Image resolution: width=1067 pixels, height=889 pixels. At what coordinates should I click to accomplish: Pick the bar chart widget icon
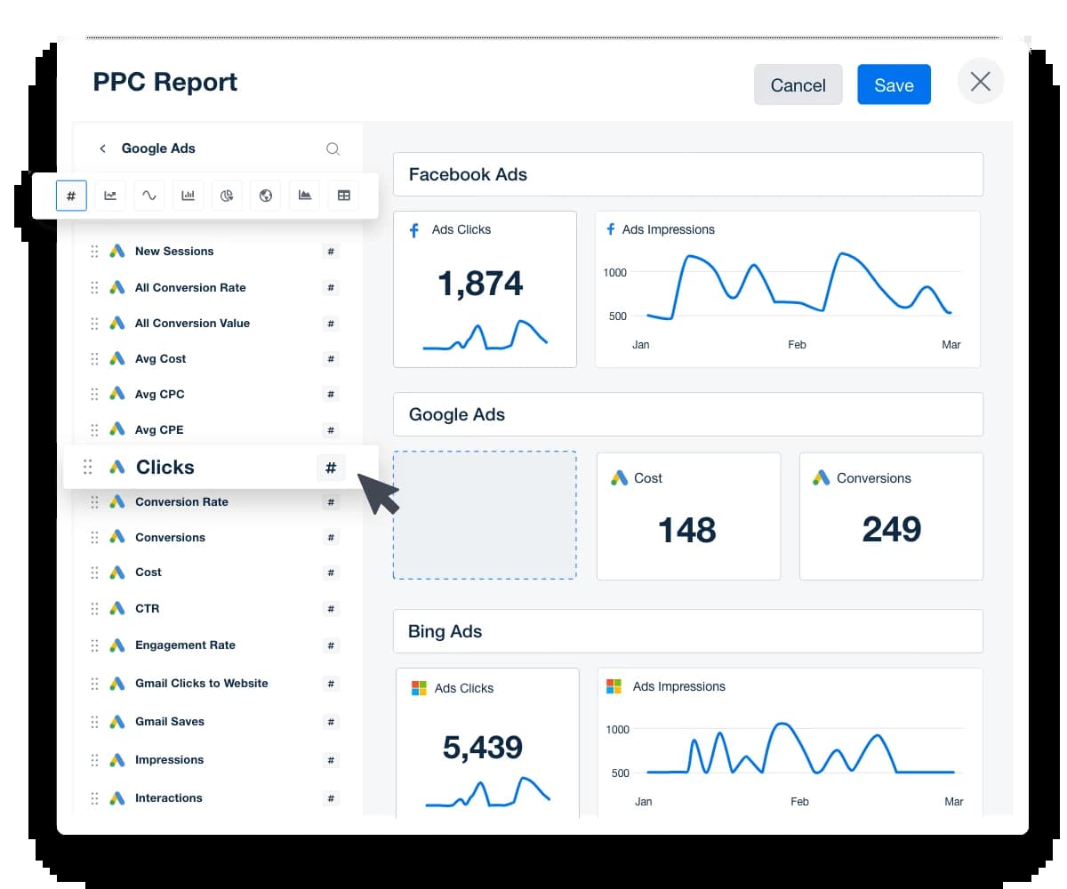[x=188, y=196]
